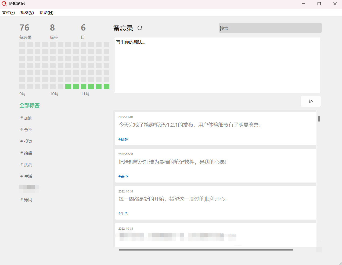
Task: Open the 帮助(H) menu
Action: tap(46, 13)
